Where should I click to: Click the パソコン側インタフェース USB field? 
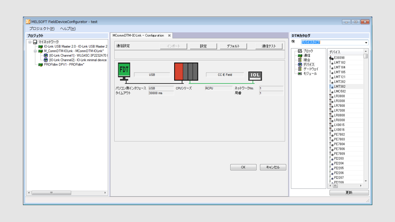coord(161,88)
